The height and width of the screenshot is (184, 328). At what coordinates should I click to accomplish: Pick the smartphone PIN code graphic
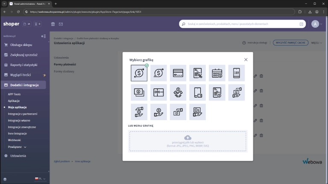point(237,73)
